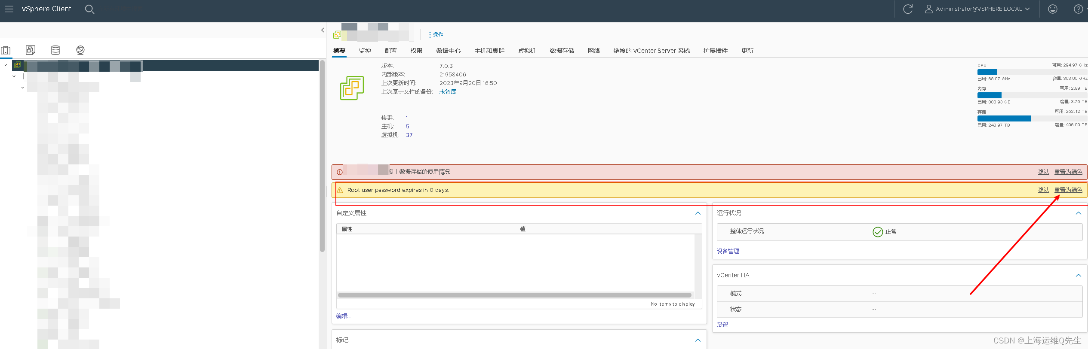Screen dimensions: 1088x349
Task: Open the 权限 tab
Action: coord(416,51)
